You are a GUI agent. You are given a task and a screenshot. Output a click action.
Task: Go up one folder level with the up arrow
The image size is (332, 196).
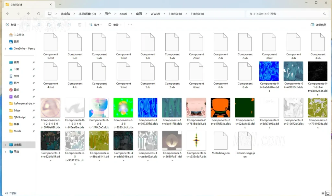click(29, 14)
